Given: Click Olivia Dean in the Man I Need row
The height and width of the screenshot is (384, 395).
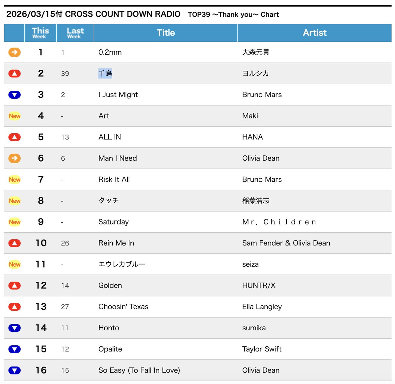Looking at the screenshot, I should [x=261, y=158].
